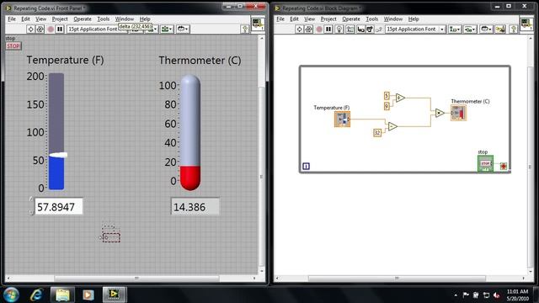Click Step Into icon in Block Diagram
The image size is (539, 303).
pos(360,29)
